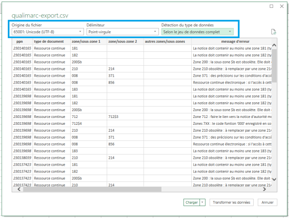Click ppn cell 230138039
The image size is (289, 218).
click(22, 158)
